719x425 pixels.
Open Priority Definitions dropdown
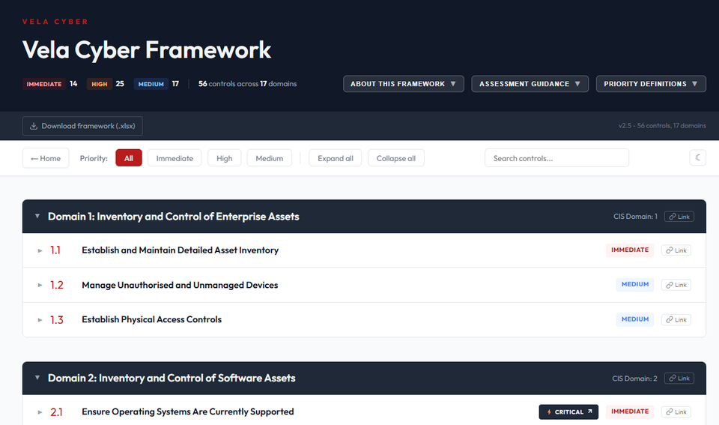point(651,84)
